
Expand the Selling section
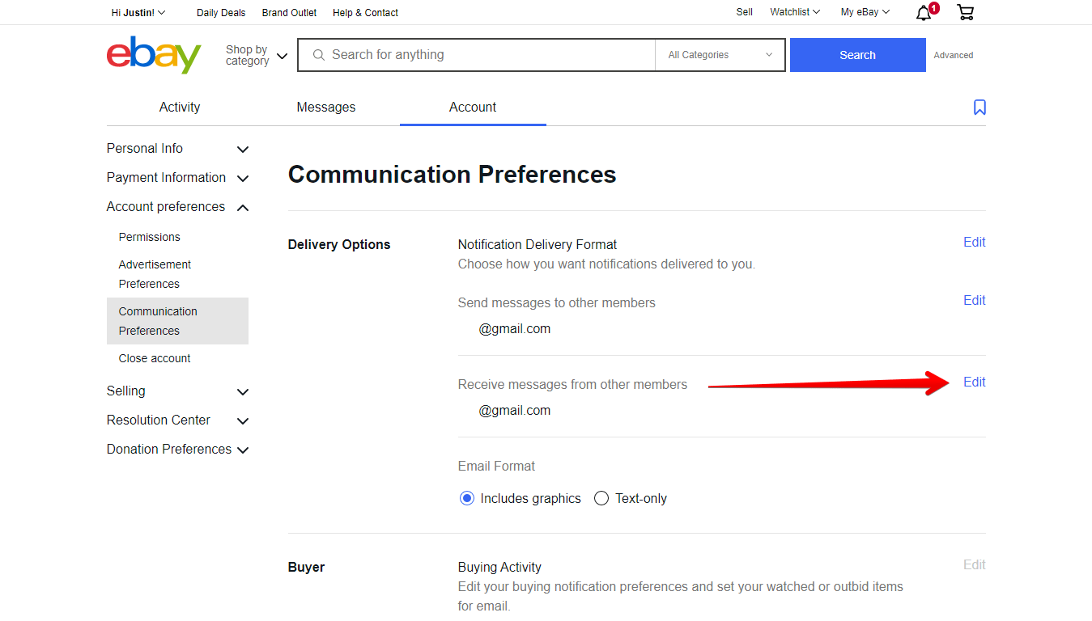coord(177,391)
